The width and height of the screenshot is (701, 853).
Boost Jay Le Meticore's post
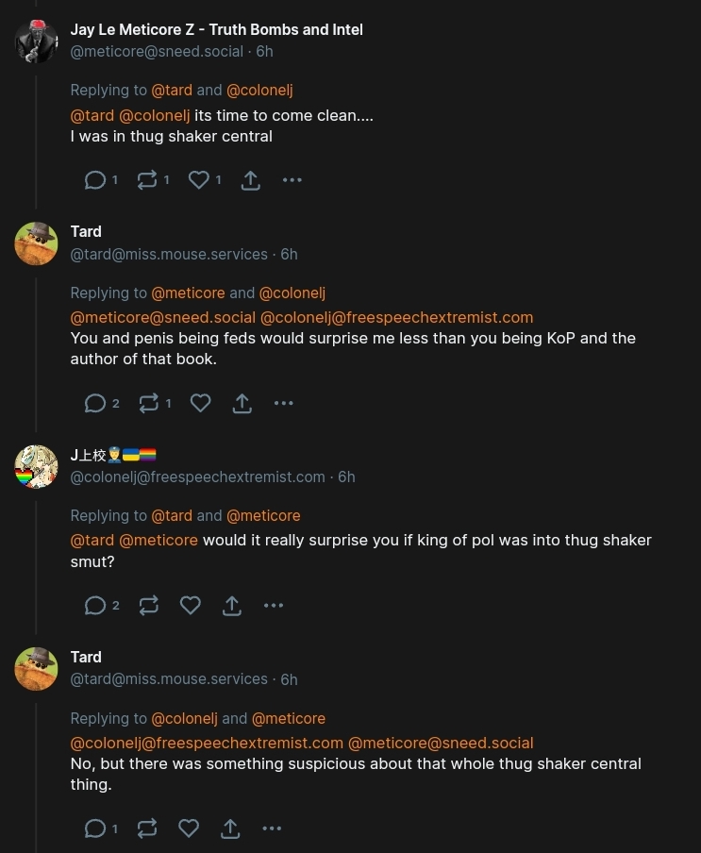147,180
